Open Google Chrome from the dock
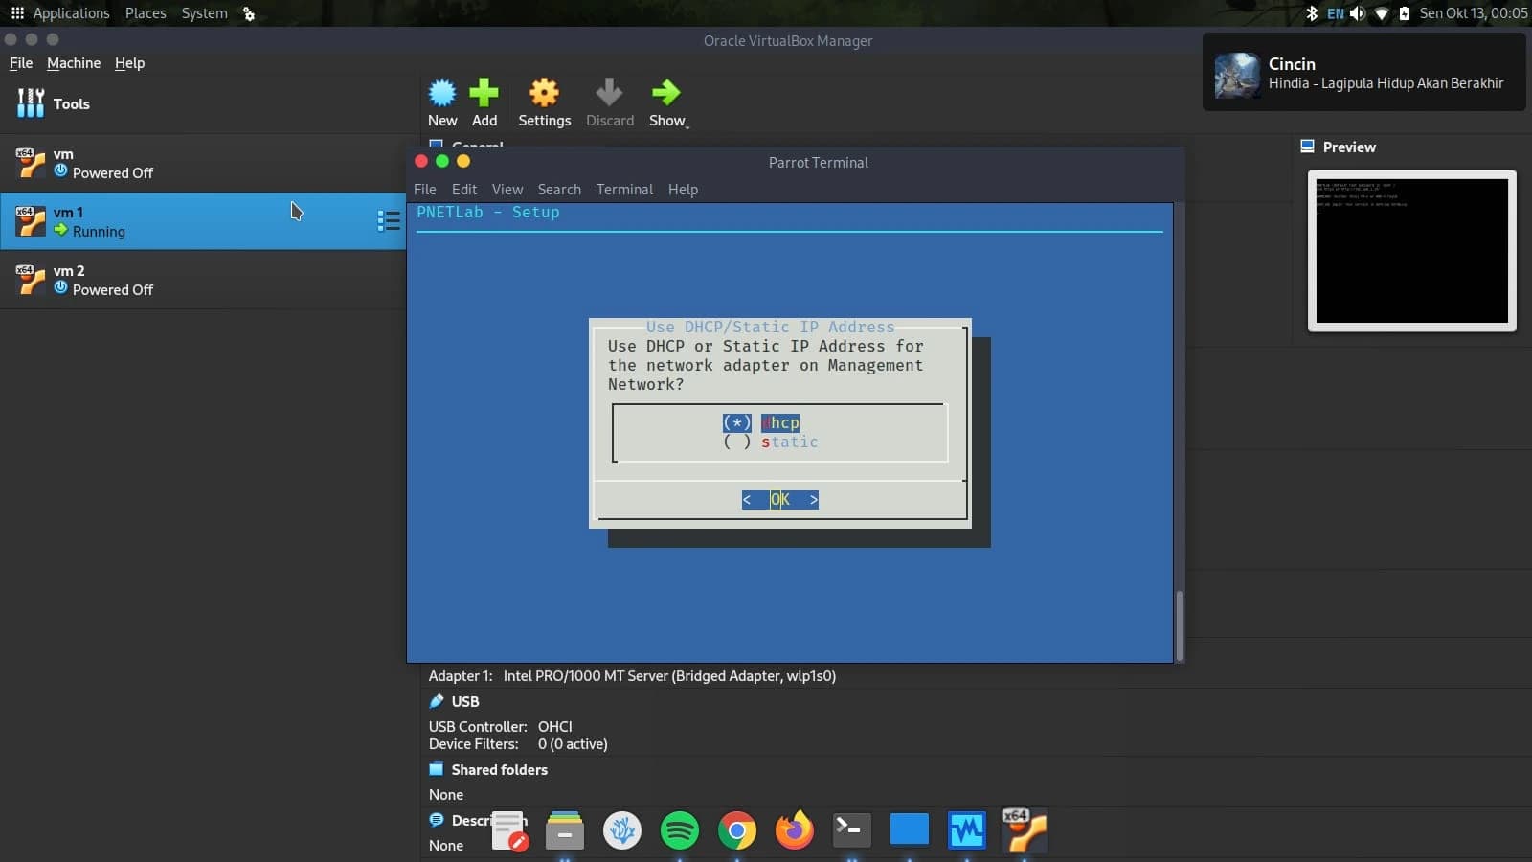The width and height of the screenshot is (1532, 862). (x=737, y=830)
